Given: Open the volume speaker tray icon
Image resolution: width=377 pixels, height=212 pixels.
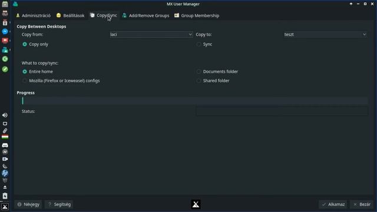Looking at the screenshot, I should coord(5,115).
